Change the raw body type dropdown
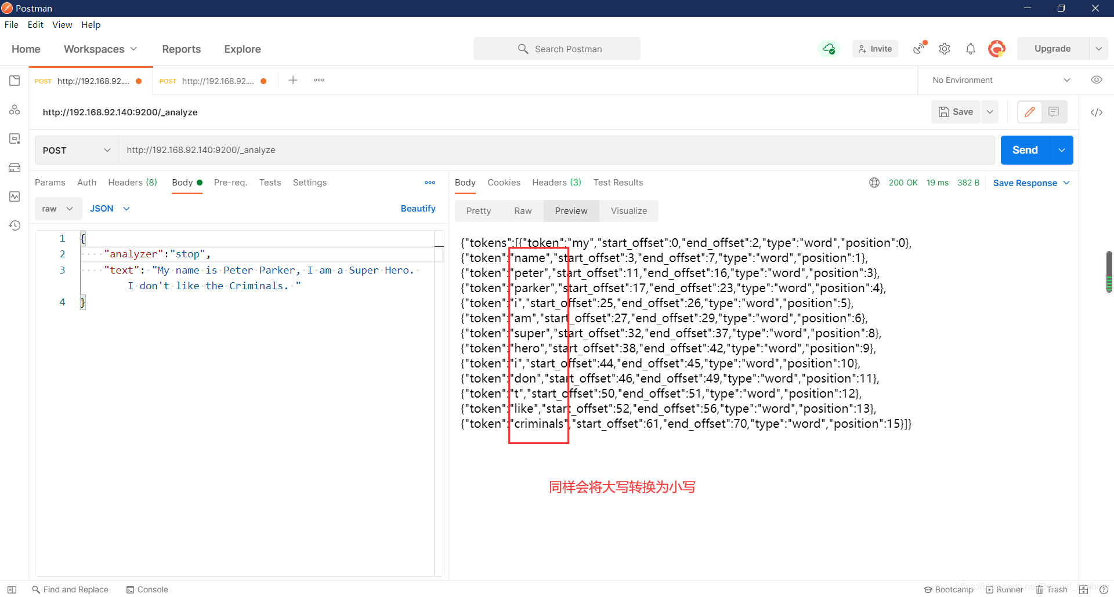Viewport: 1114px width, 597px height. tap(57, 209)
